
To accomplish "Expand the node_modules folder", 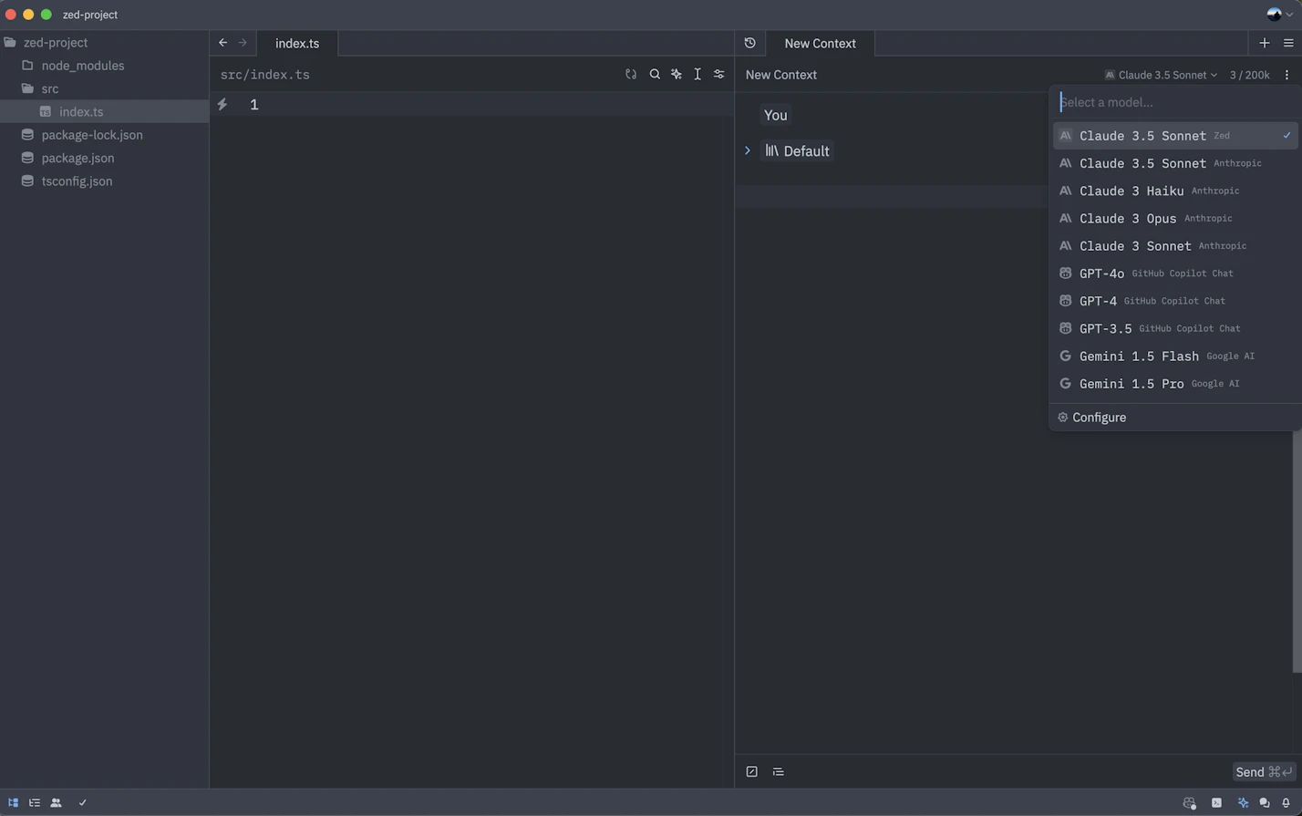I will pos(82,66).
